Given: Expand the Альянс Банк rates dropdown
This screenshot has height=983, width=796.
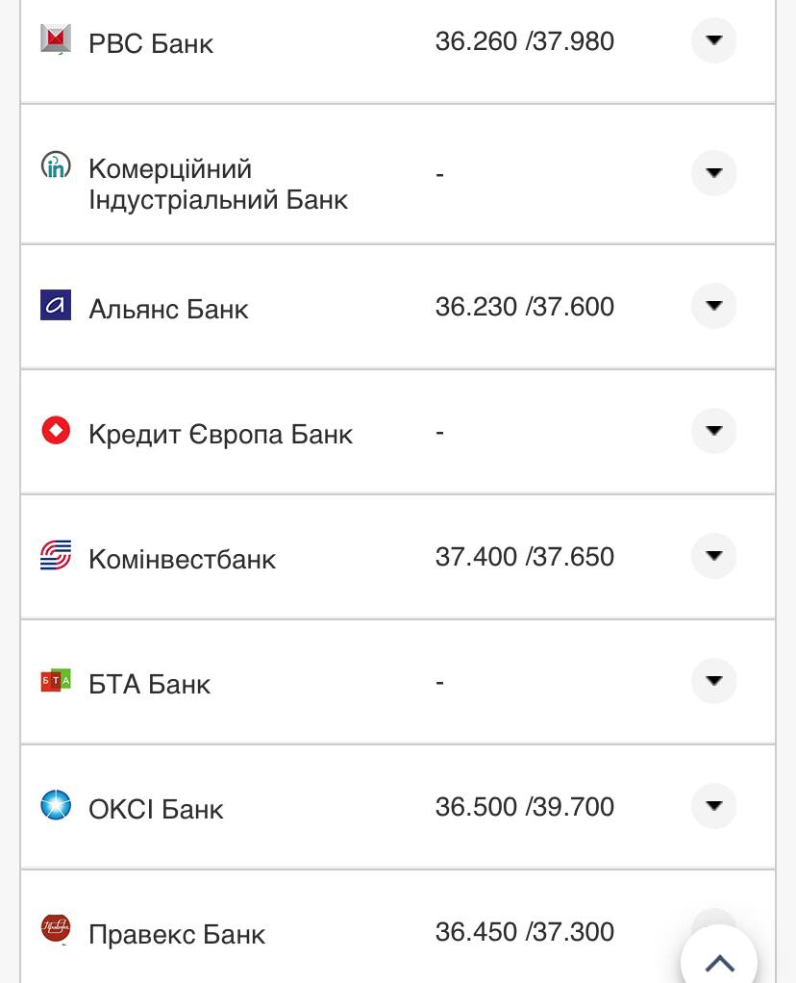Looking at the screenshot, I should (x=713, y=306).
